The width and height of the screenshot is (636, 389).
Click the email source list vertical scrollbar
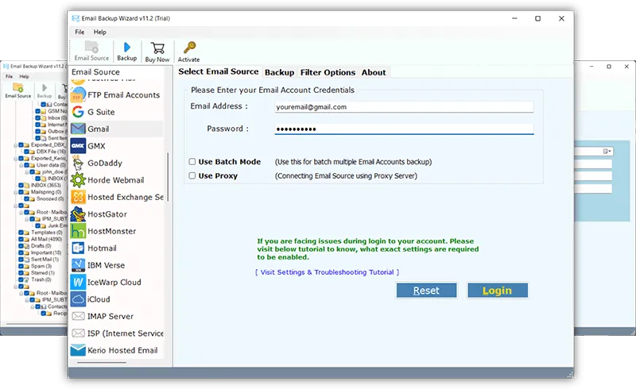click(168, 177)
